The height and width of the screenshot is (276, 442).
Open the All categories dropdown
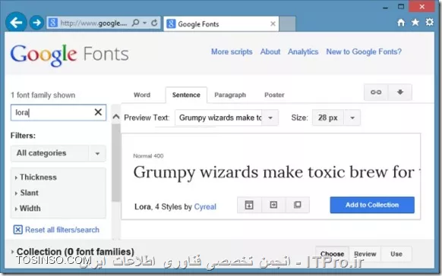point(58,153)
